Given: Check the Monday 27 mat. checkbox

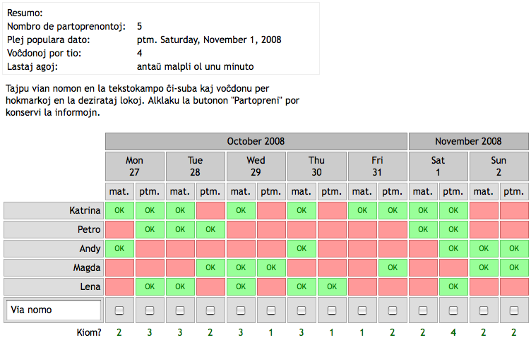Looking at the screenshot, I should (x=119, y=310).
